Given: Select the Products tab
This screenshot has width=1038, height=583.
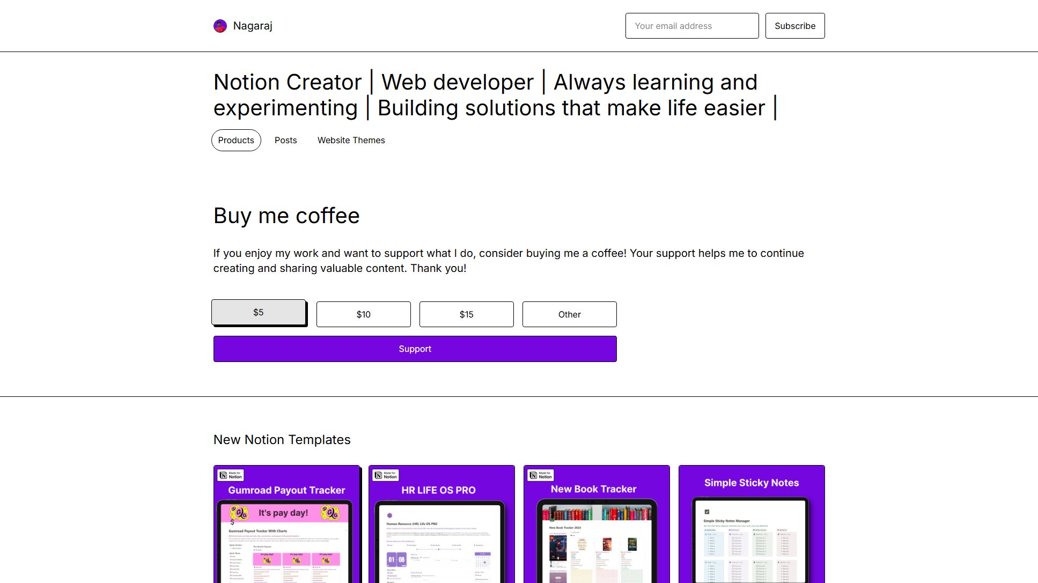Looking at the screenshot, I should 236,140.
